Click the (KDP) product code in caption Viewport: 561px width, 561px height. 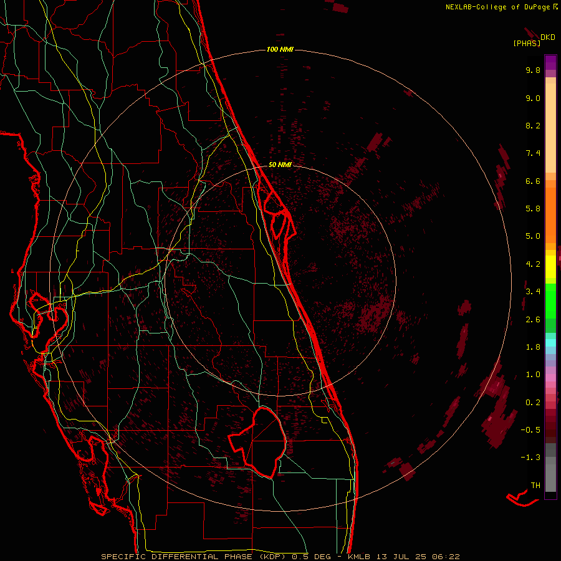tap(274, 557)
